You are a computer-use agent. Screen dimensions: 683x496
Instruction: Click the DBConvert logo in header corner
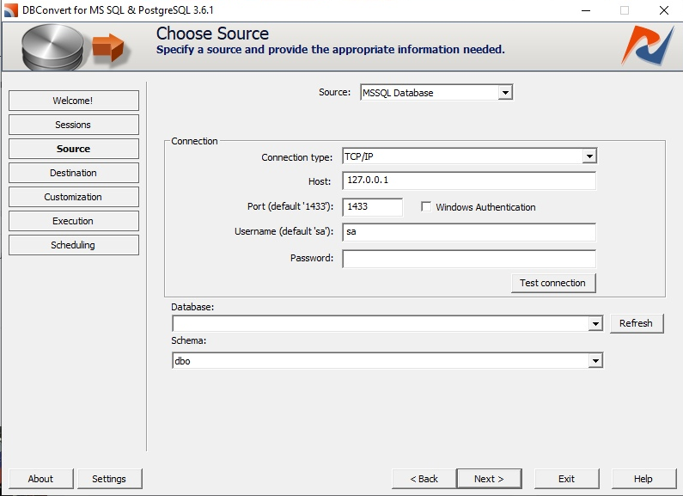(648, 46)
